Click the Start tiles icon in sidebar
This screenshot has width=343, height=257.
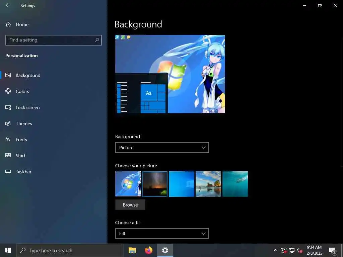(x=8, y=155)
